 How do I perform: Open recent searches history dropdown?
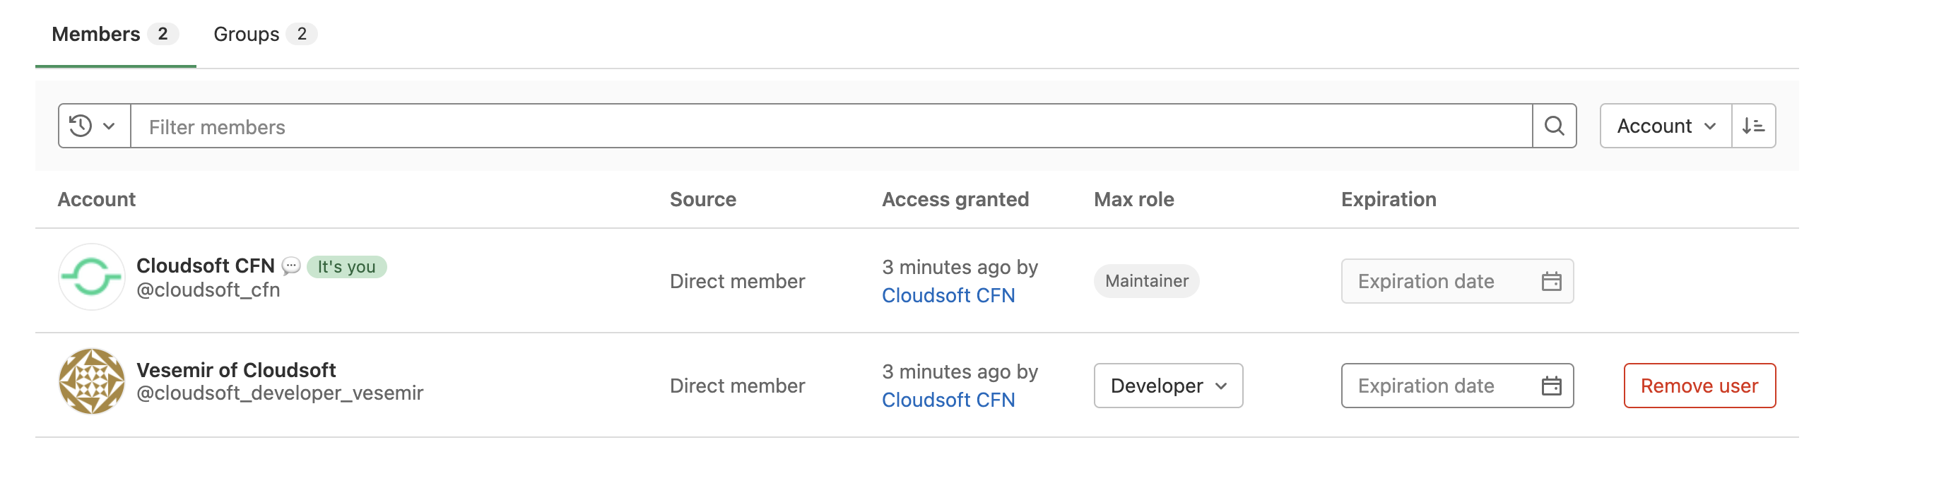click(94, 126)
